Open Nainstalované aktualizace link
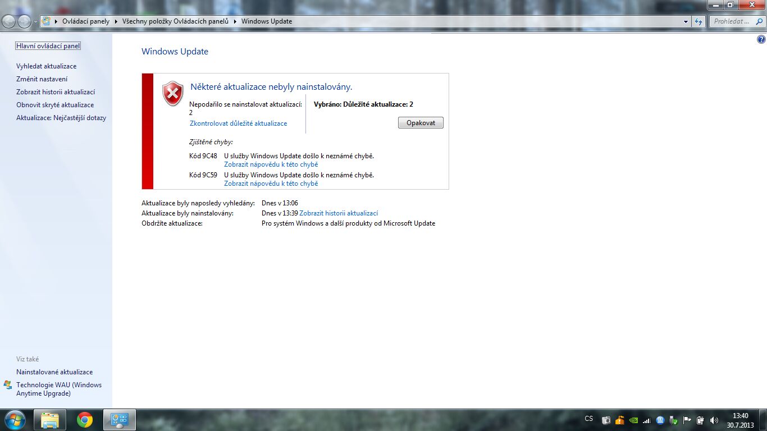767x431 pixels. point(54,372)
